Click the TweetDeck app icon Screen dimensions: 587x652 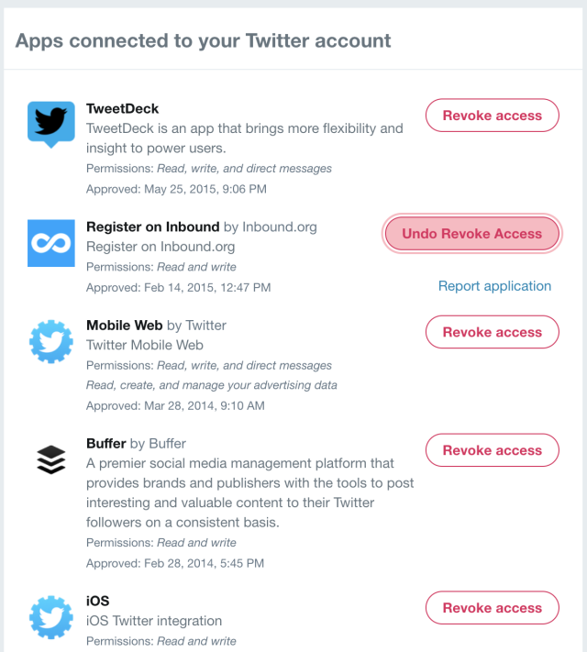coord(51,125)
